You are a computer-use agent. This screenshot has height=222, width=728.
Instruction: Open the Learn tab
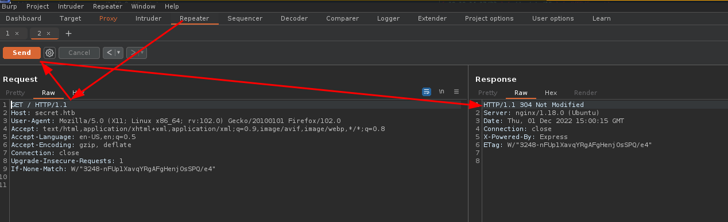[601, 18]
